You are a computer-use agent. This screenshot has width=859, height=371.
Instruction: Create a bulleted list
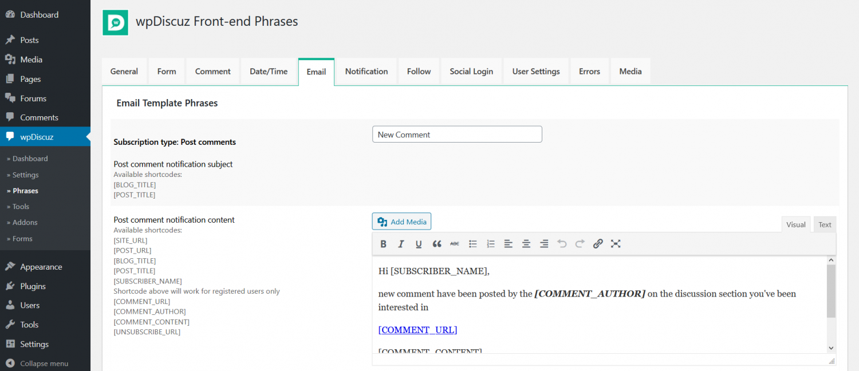[472, 243]
